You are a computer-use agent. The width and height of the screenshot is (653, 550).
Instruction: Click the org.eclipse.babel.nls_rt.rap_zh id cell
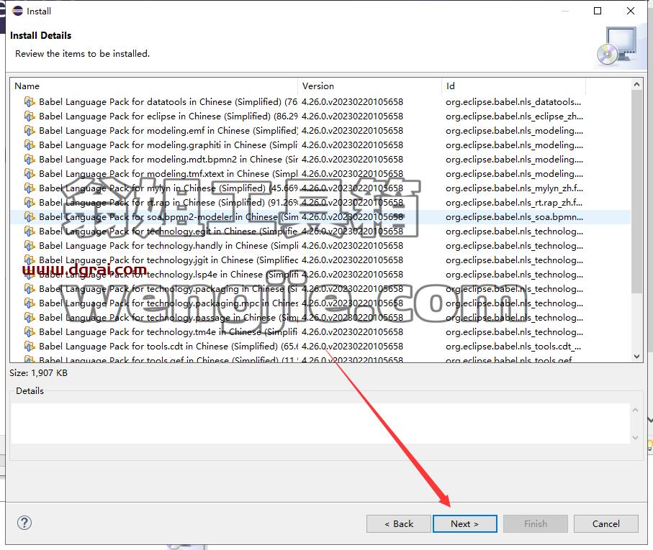(514, 203)
